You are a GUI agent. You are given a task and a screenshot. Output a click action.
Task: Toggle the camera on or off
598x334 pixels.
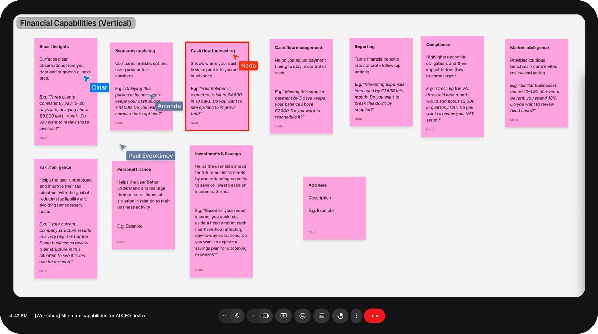[x=266, y=316]
